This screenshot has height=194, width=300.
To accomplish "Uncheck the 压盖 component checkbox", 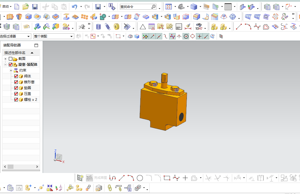I will (16, 94).
